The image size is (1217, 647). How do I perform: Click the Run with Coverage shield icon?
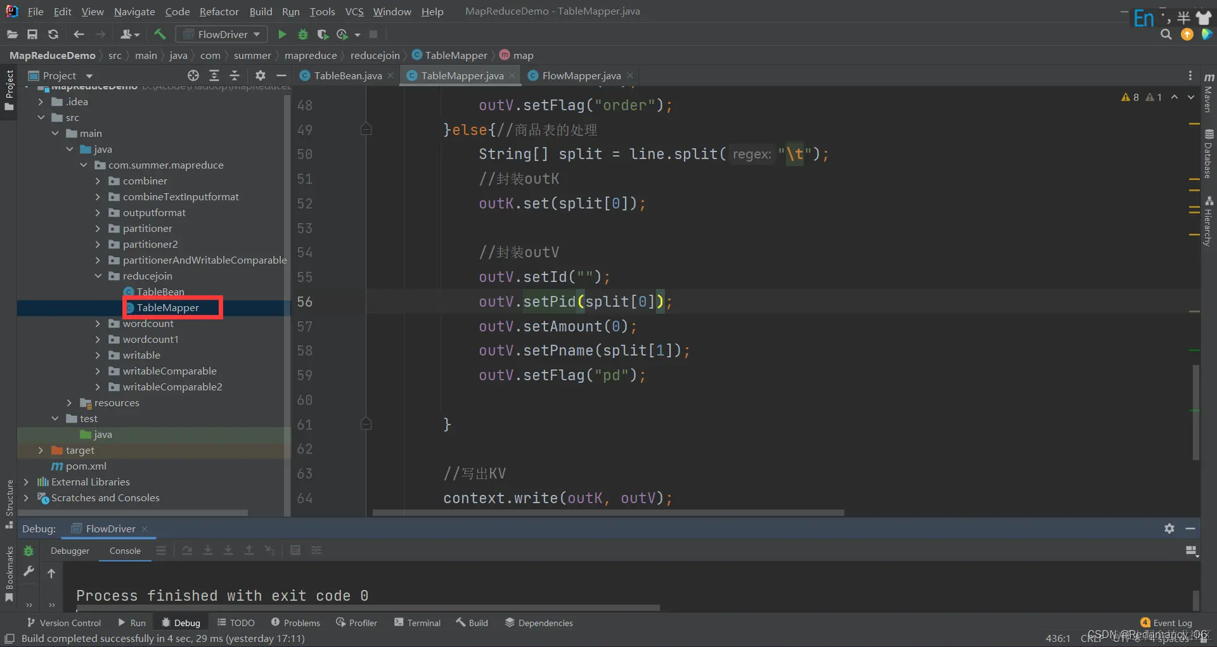pyautogui.click(x=323, y=34)
